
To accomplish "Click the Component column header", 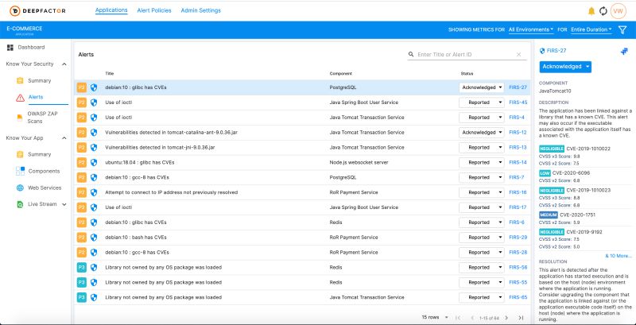I will (341, 74).
